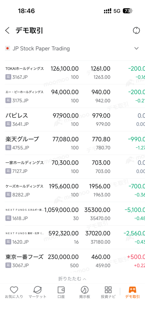Open the お気に入り heart tab

tap(14, 293)
